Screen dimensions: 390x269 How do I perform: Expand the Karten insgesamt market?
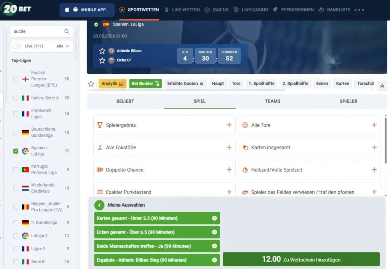point(374,147)
